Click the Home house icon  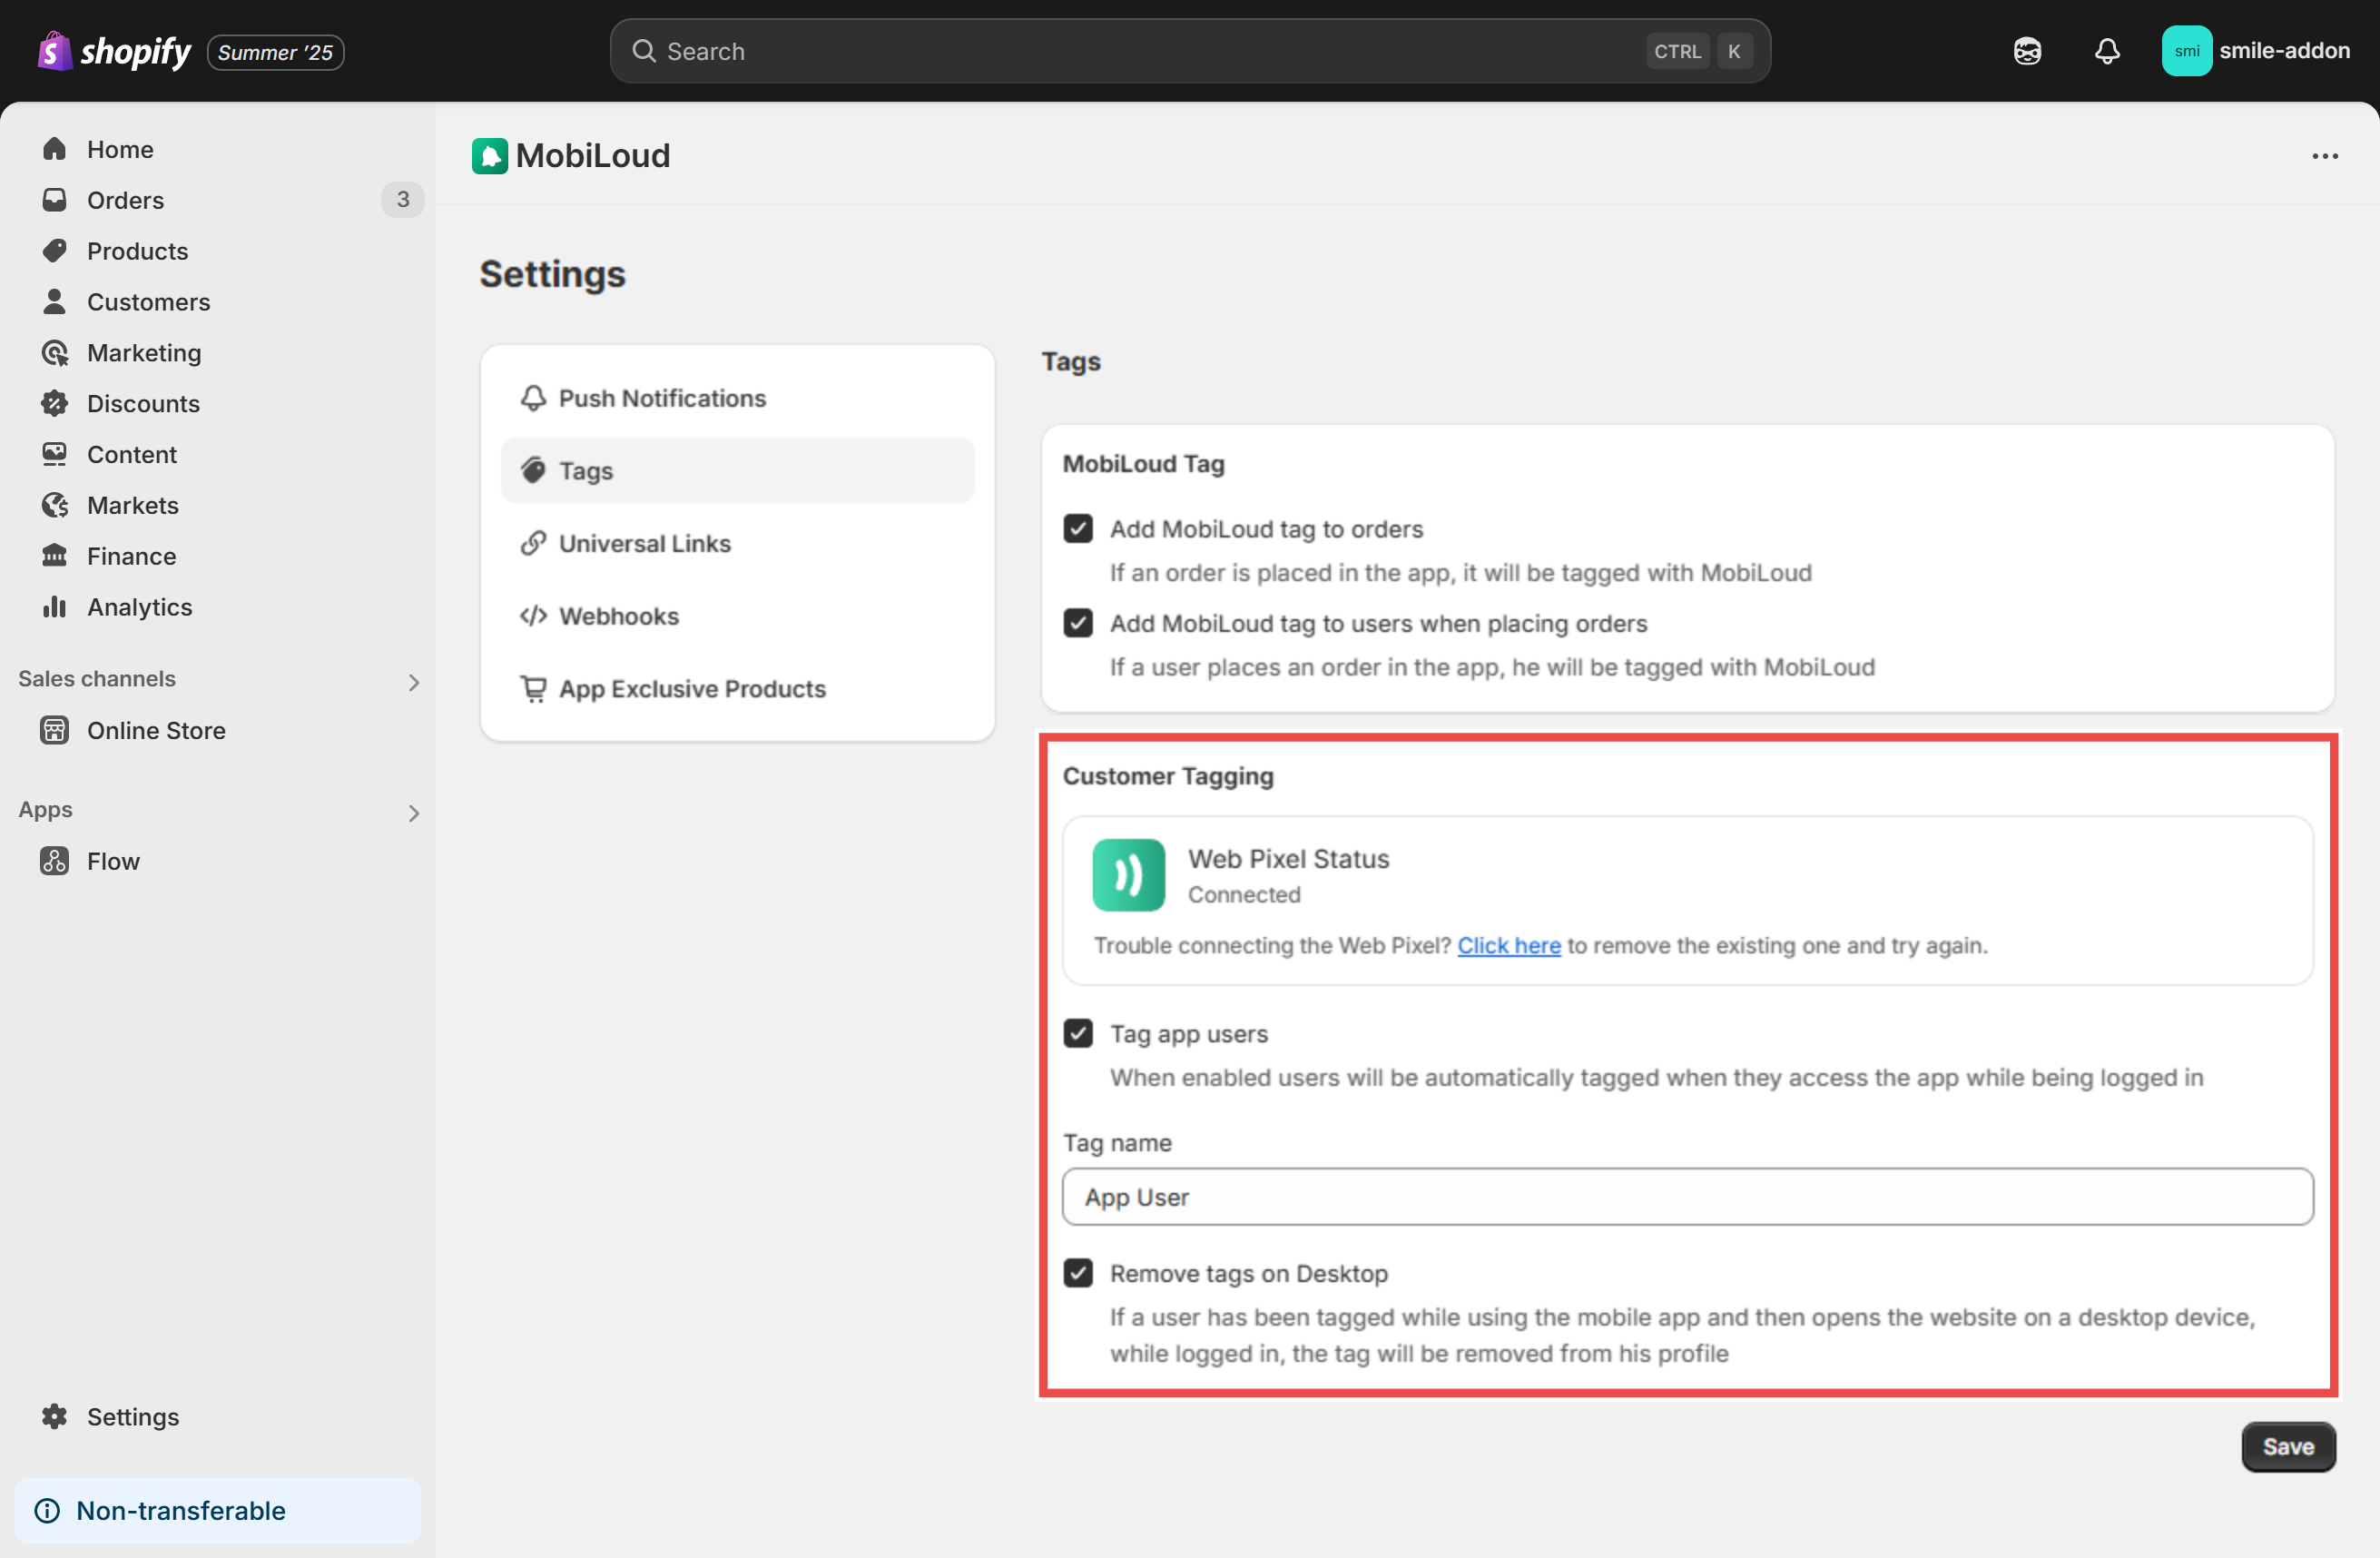click(55, 149)
